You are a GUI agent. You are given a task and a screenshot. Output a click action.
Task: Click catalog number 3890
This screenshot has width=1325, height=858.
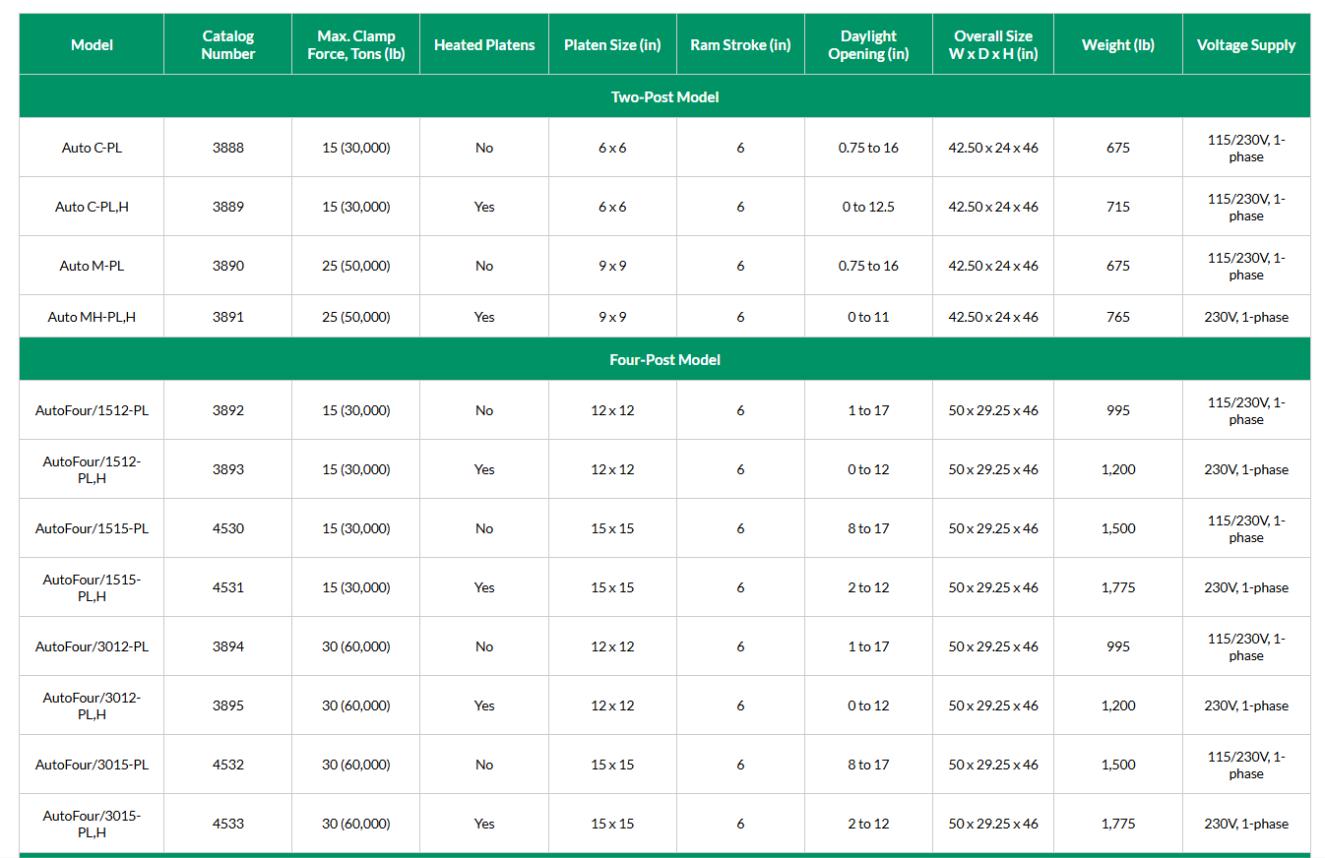tap(228, 266)
